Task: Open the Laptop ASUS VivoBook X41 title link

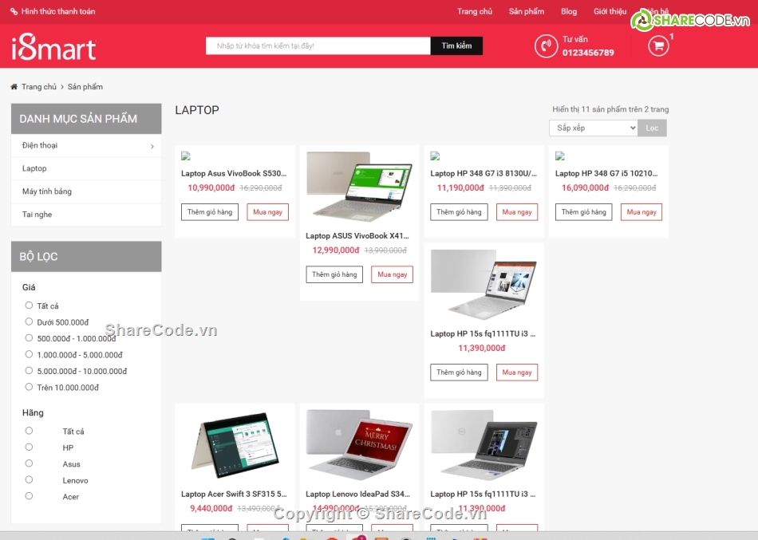Action: coord(357,236)
